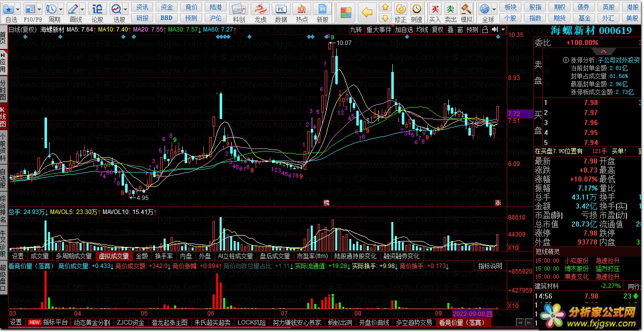Image resolution: width=644 pixels, height=332 pixels.
Task: Expand the F10/F9 dropdown arrow
Action: click(x=40, y=9)
